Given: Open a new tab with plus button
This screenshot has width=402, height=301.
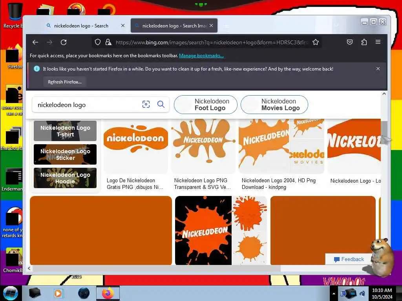Looking at the screenshot, I should 226,26.
